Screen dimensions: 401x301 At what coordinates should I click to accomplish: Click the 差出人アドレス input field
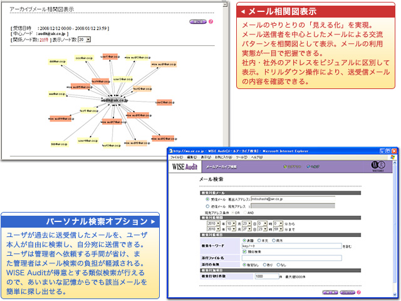(293, 199)
